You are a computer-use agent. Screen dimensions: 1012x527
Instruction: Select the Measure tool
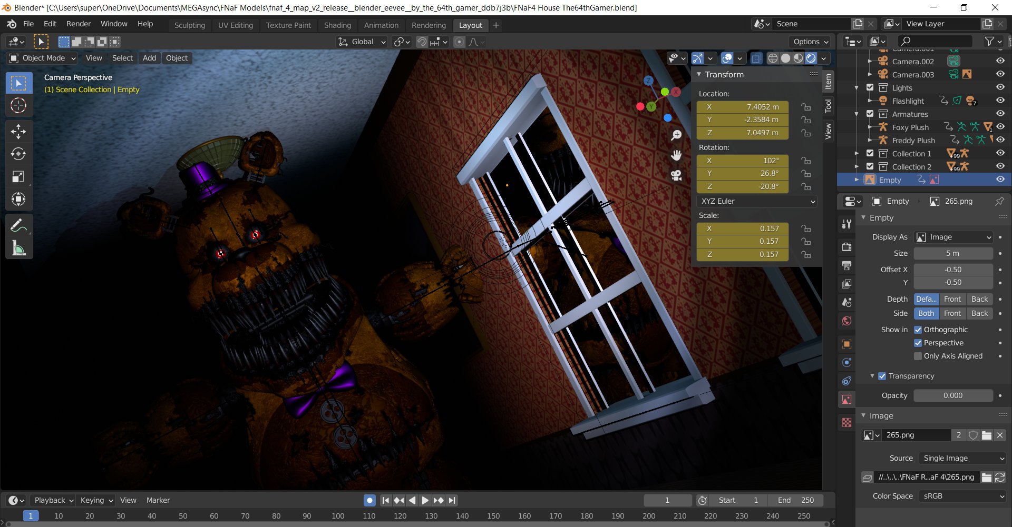[18, 248]
